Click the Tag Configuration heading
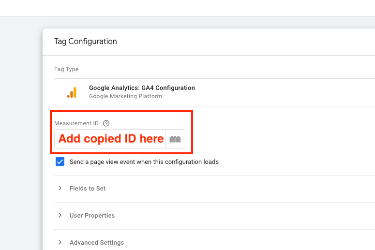The image size is (375, 250). pyautogui.click(x=85, y=42)
